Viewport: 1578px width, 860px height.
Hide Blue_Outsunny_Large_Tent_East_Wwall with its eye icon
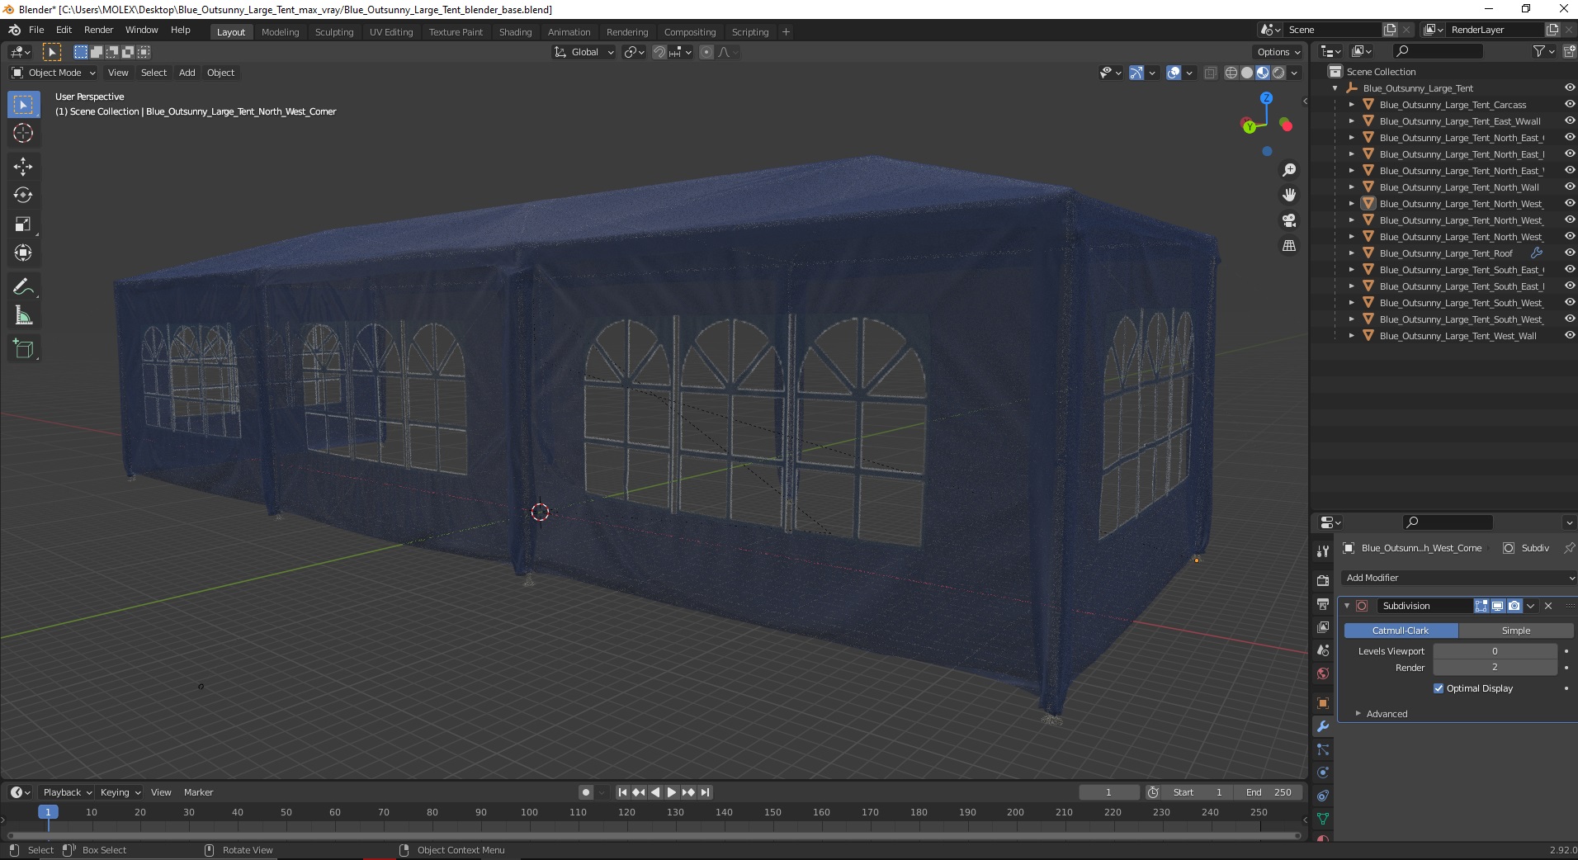pos(1569,121)
